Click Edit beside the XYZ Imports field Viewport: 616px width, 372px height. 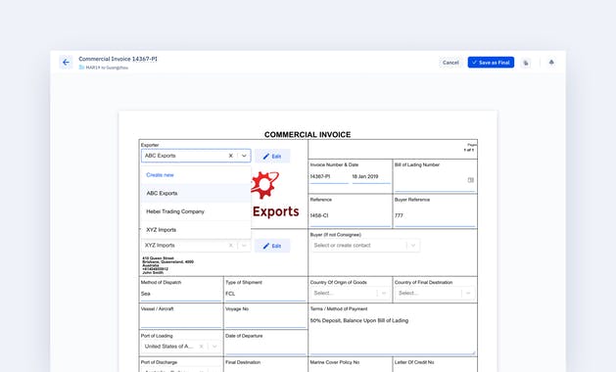point(272,246)
